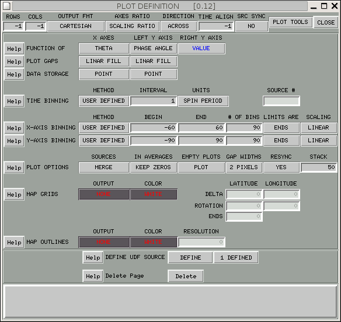The height and width of the screenshot is (322, 341).
Task: Toggle Y-axis ENDS limits button
Action: pos(281,141)
